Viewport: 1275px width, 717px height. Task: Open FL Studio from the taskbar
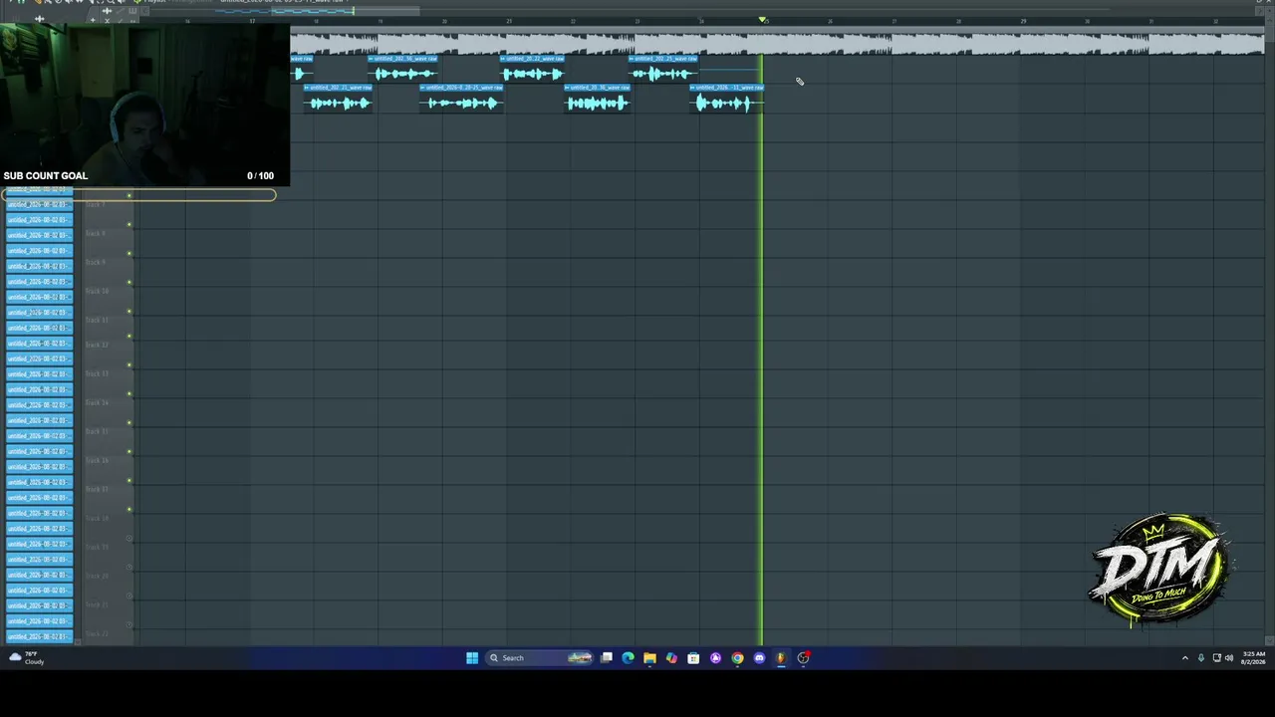click(781, 657)
